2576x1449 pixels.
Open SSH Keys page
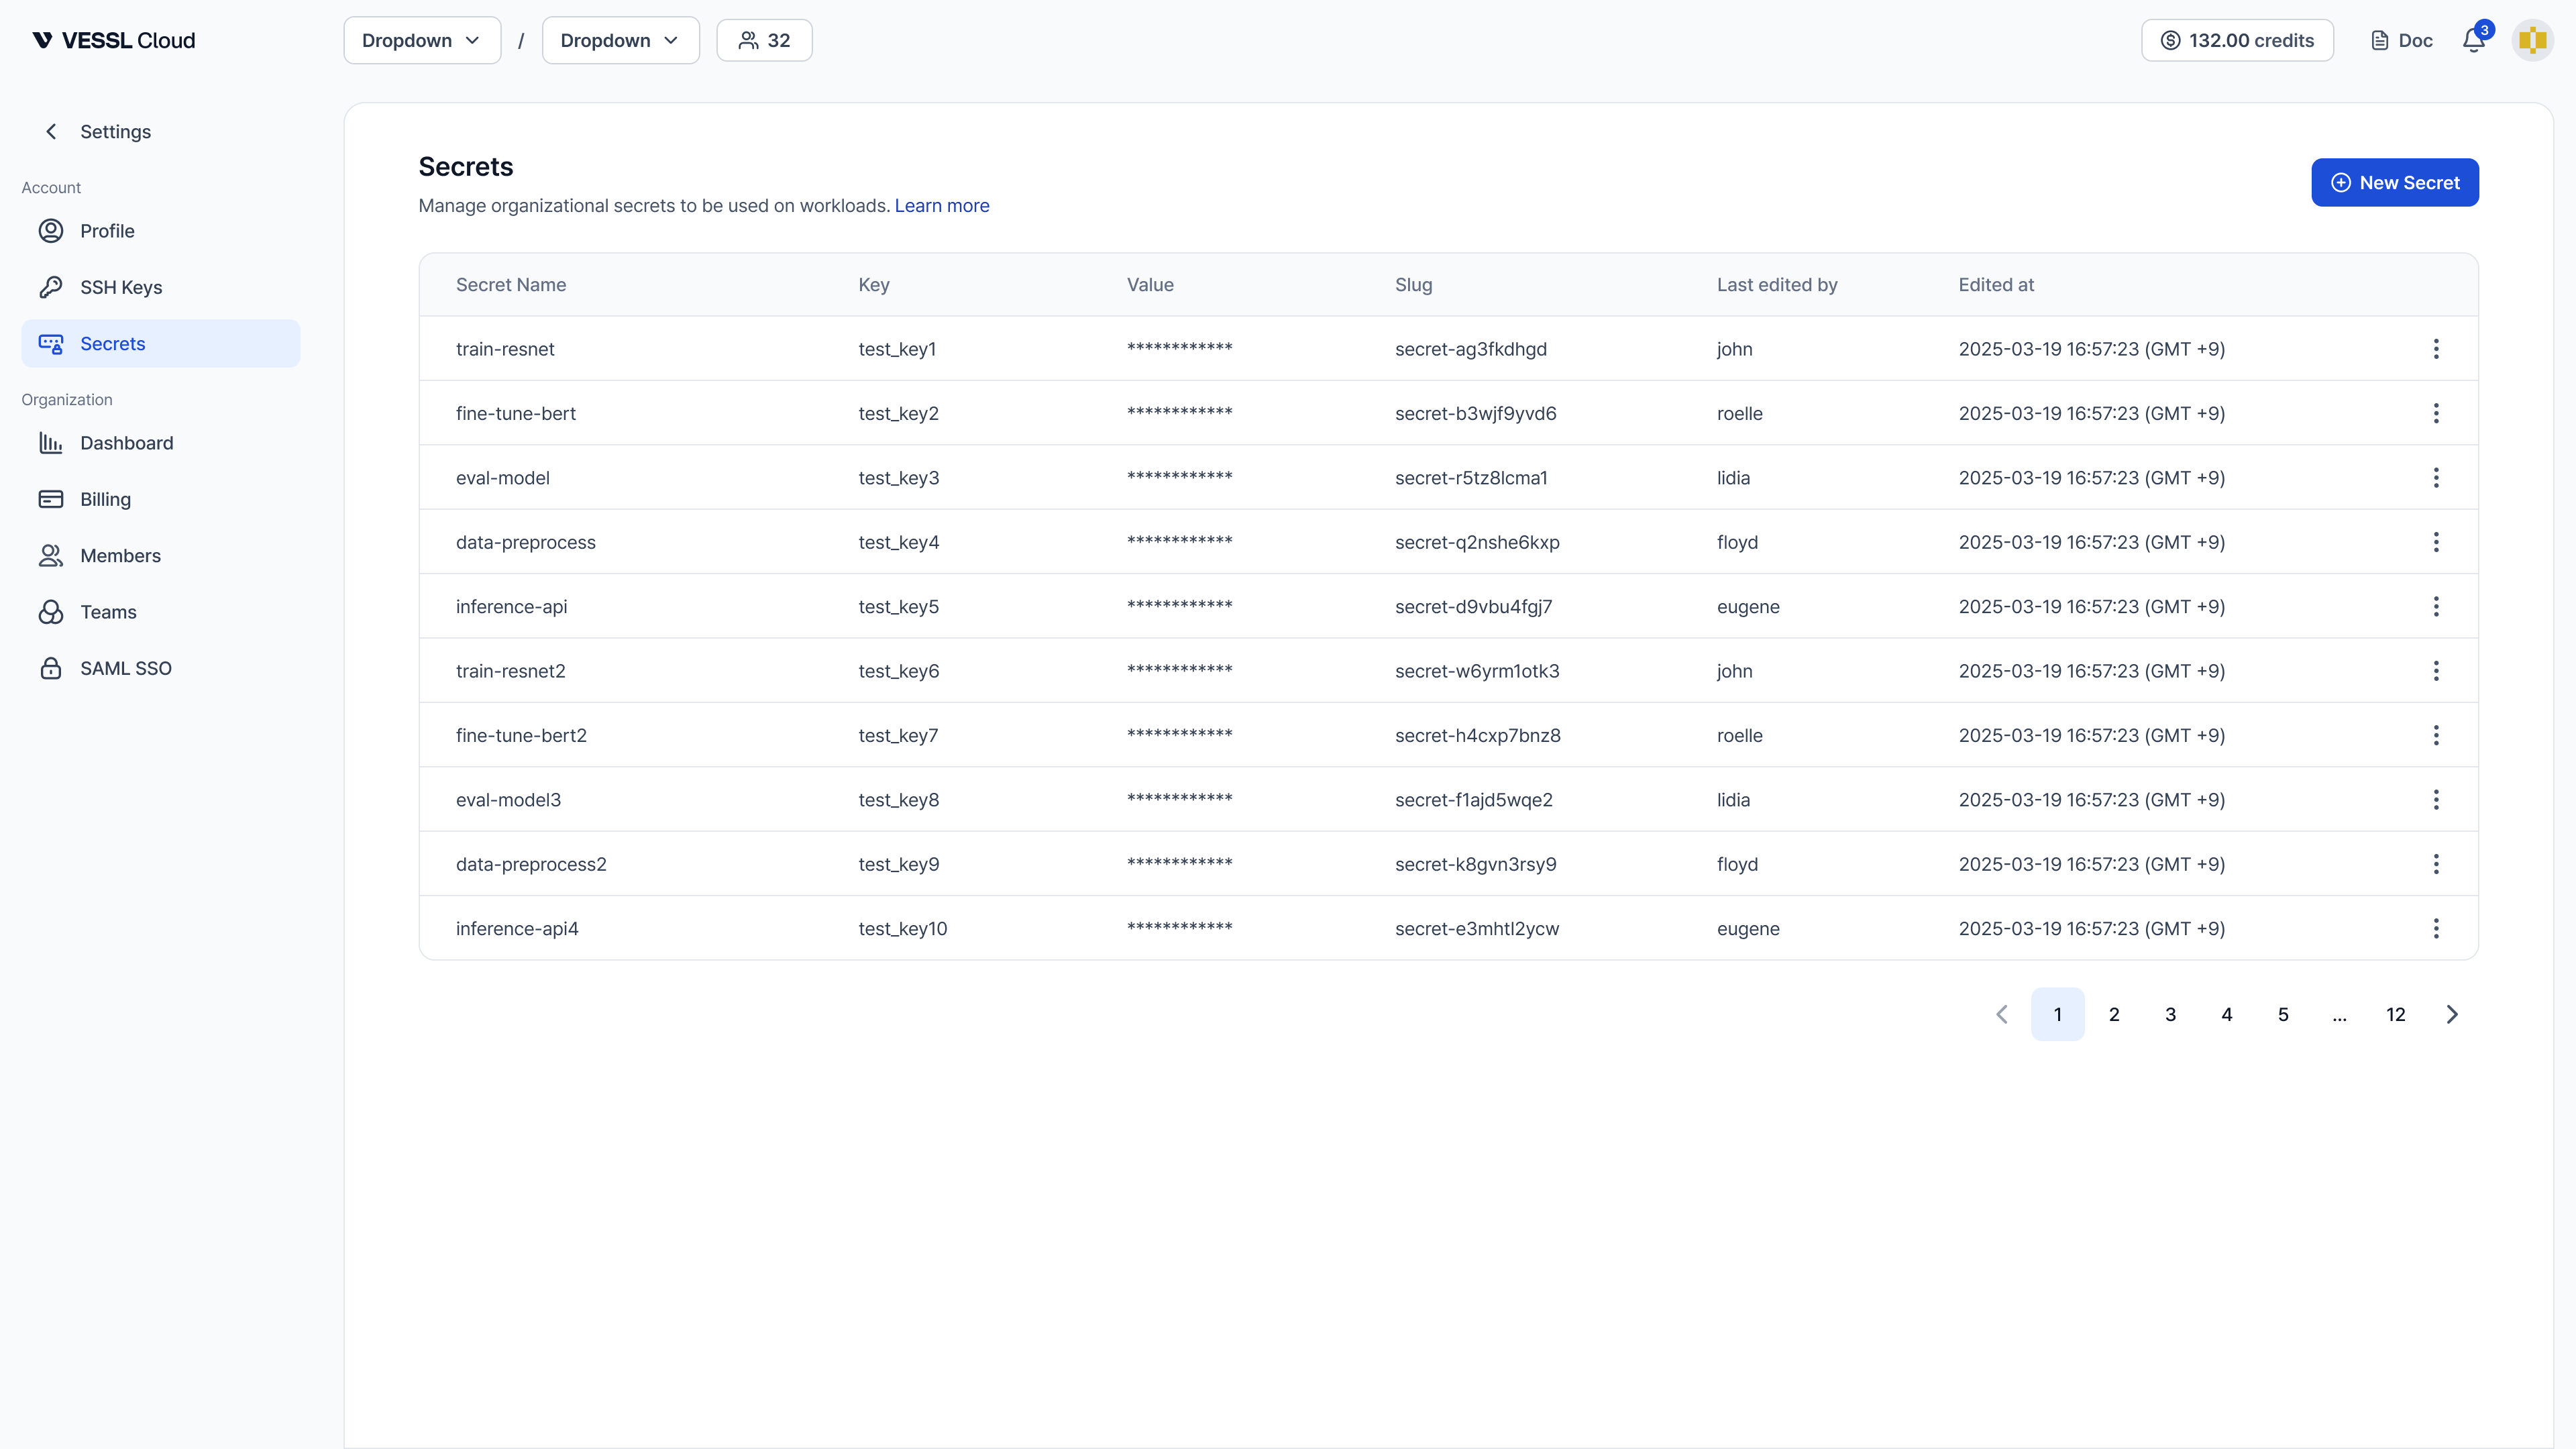(160, 287)
